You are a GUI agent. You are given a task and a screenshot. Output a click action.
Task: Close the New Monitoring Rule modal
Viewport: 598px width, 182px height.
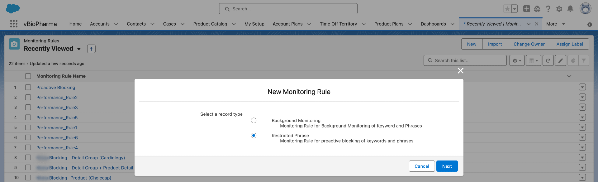460,71
